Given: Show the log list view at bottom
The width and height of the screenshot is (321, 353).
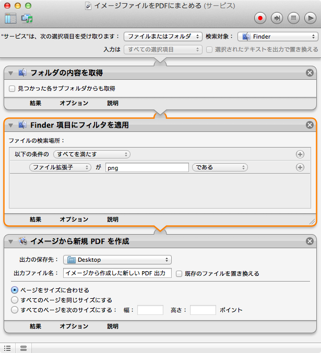Looking at the screenshot, I should click(x=7, y=348).
